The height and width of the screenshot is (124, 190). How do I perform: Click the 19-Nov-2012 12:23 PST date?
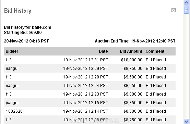[x=85, y=94]
